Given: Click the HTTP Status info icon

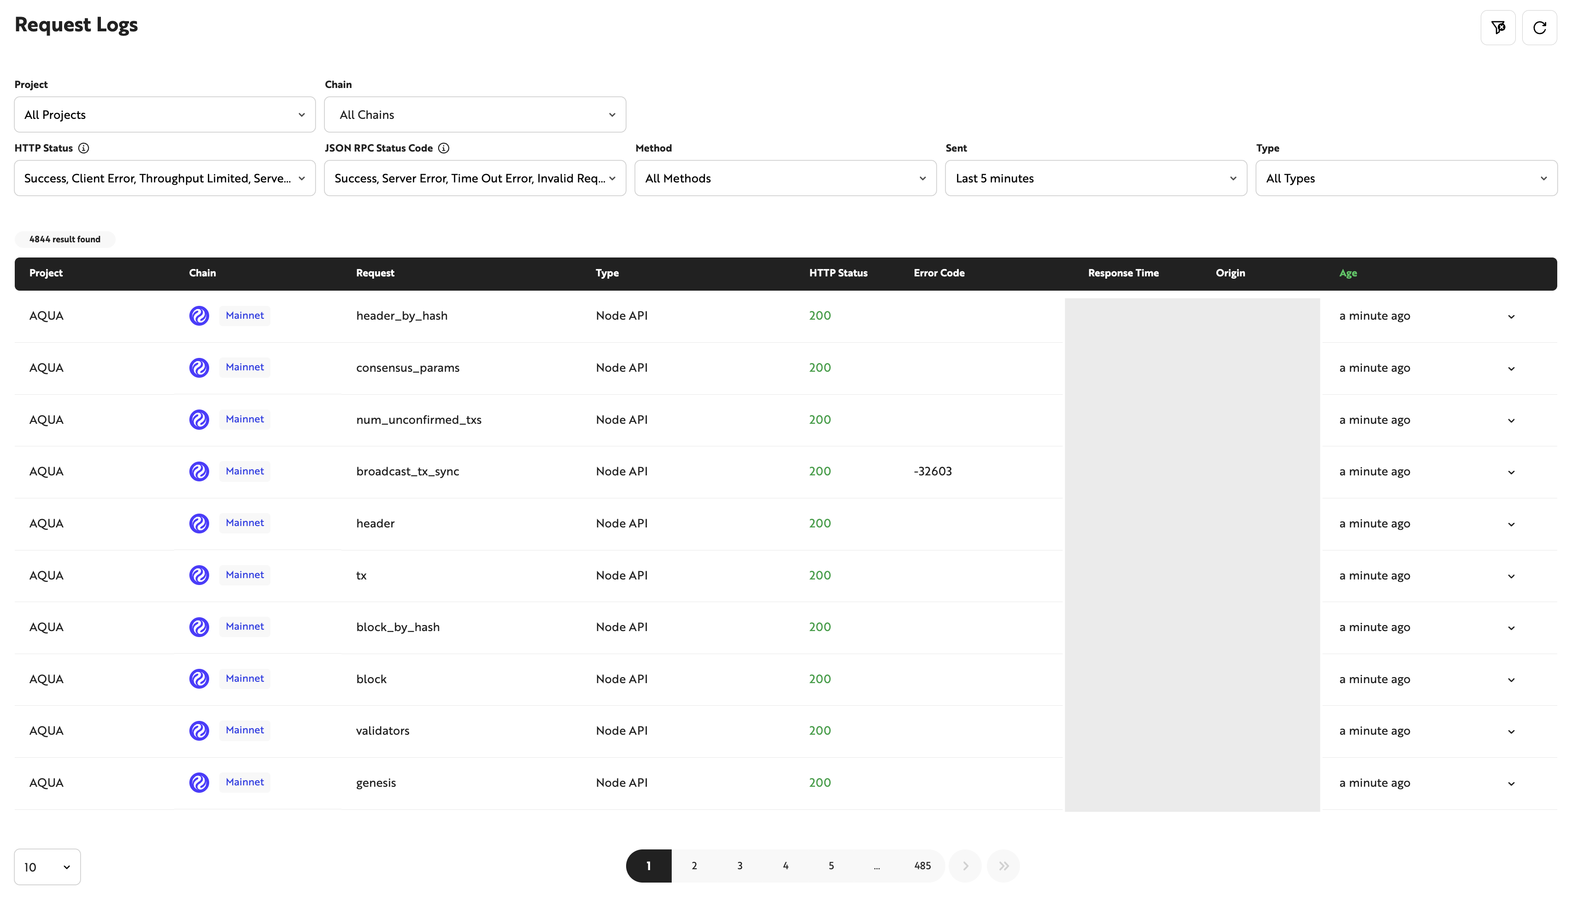Looking at the screenshot, I should point(83,148).
